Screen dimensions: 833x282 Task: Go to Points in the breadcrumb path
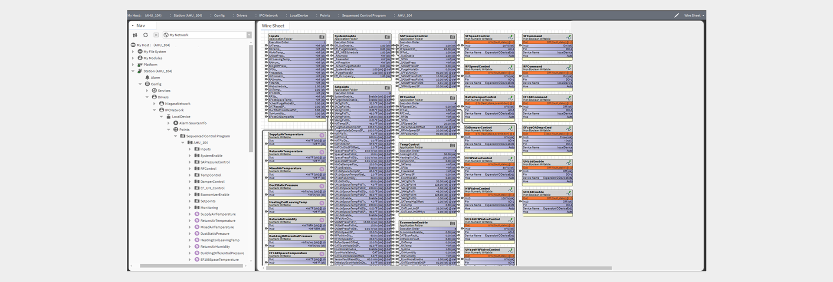click(x=325, y=16)
